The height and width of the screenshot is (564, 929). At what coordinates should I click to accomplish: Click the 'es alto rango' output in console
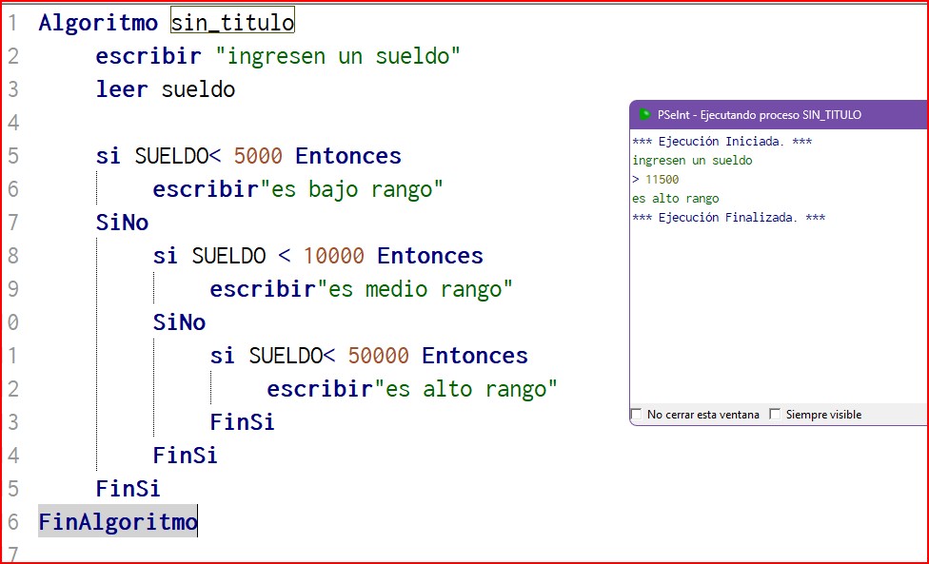(675, 199)
